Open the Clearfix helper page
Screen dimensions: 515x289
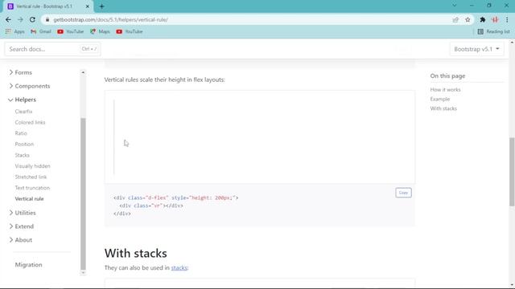23,112
